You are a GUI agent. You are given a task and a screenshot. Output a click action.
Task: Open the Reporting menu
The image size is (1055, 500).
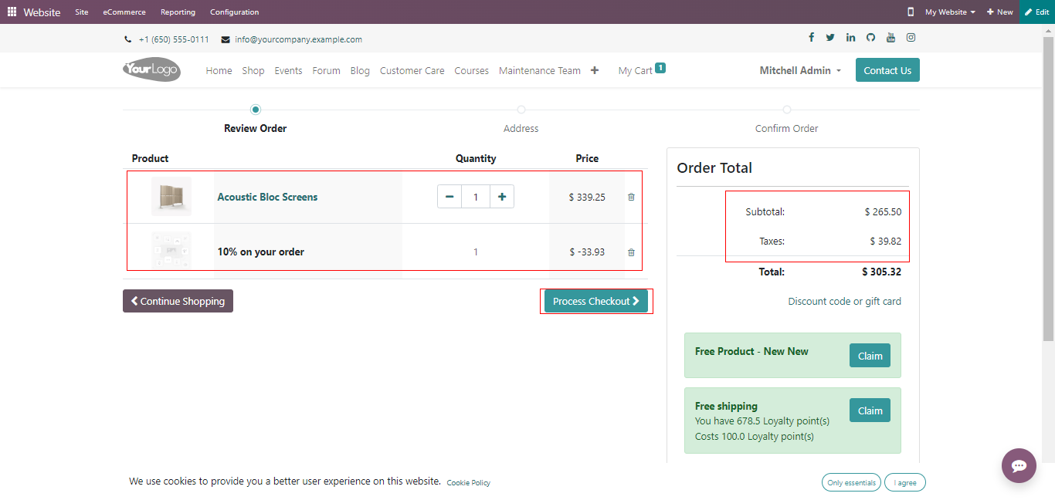point(178,12)
